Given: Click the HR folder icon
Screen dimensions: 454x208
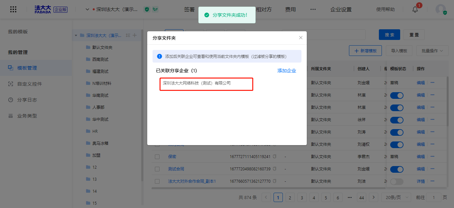Looking at the screenshot, I should tap(88, 131).
